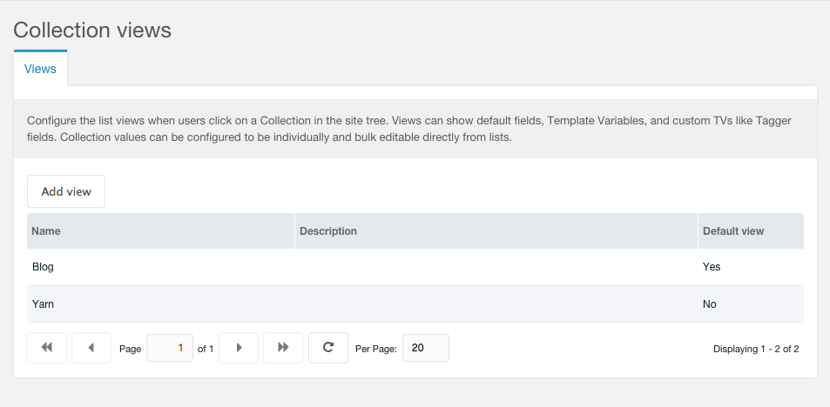The image size is (830, 407).
Task: Sort by the Default view column header
Action: [x=732, y=231]
